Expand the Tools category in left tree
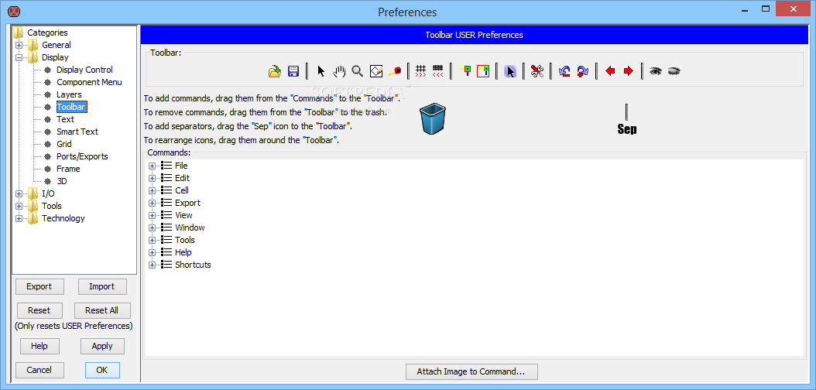The image size is (816, 390). (19, 206)
